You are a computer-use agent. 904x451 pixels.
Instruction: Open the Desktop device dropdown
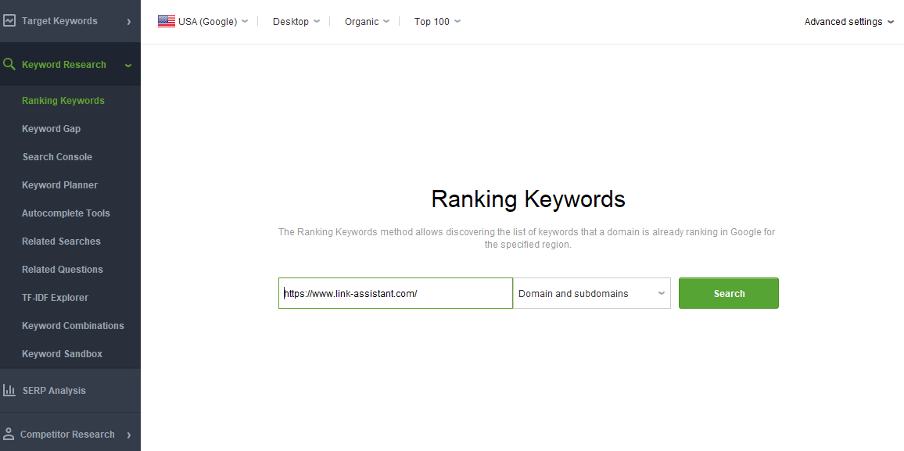(296, 21)
